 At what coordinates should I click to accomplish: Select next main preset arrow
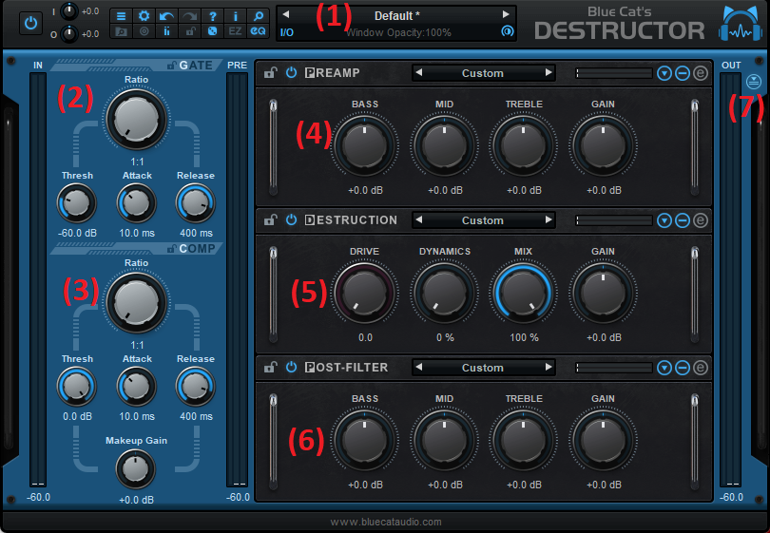click(x=506, y=14)
